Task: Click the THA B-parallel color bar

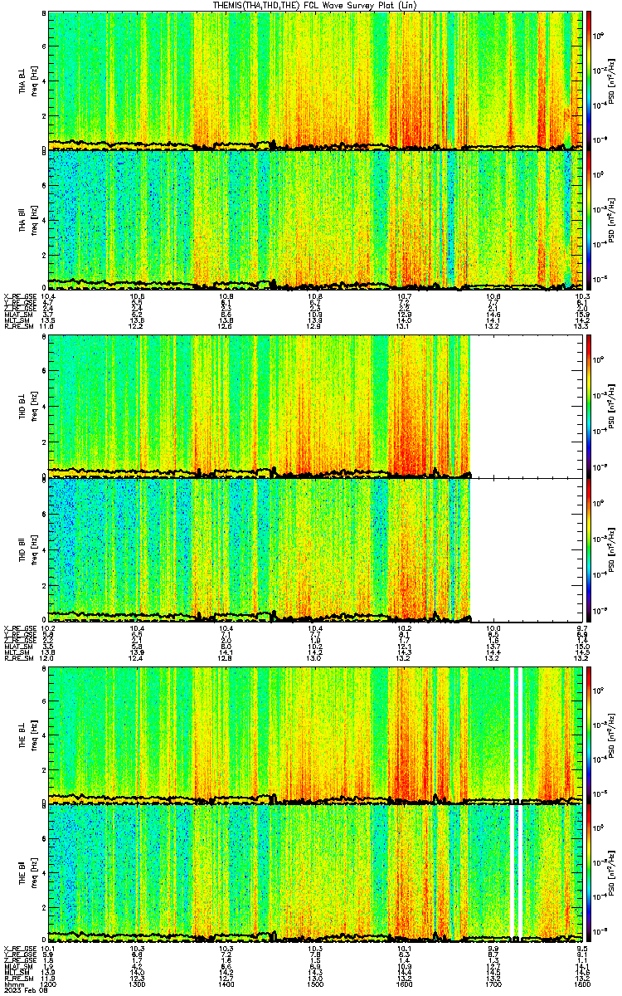Action: coord(589,220)
